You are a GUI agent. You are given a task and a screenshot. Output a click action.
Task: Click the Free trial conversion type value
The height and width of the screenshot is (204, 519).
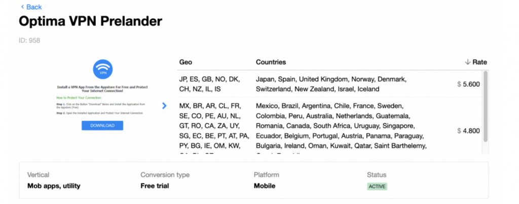pyautogui.click(x=155, y=186)
